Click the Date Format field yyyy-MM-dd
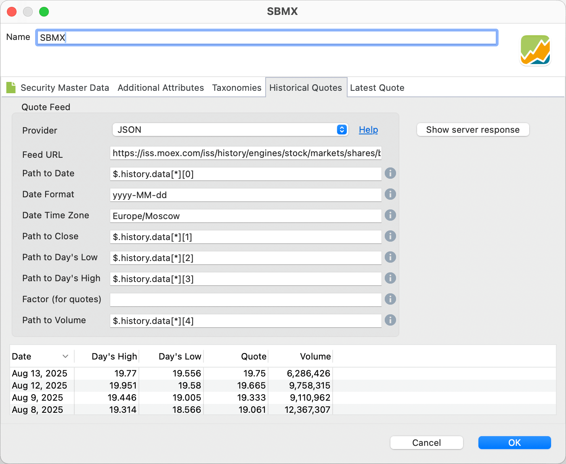566x464 pixels. tap(245, 195)
